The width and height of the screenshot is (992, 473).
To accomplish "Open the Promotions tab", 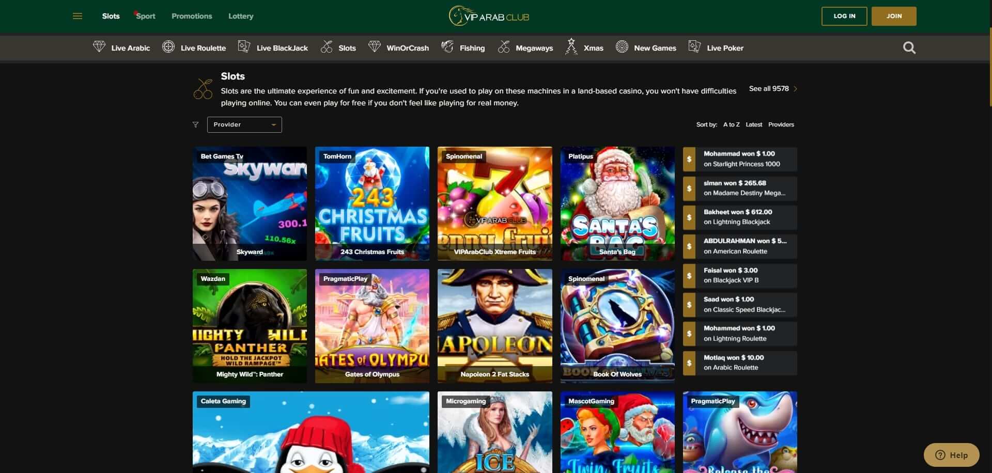I will point(191,16).
